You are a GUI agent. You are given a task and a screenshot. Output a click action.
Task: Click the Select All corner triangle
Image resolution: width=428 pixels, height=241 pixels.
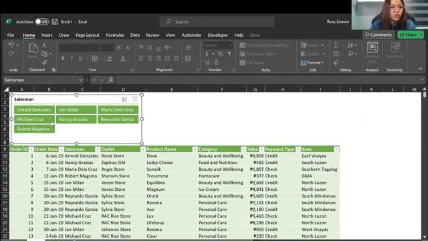6,89
